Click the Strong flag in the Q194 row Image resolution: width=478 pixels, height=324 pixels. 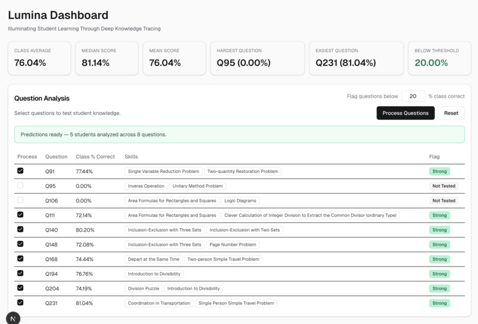pyautogui.click(x=439, y=274)
